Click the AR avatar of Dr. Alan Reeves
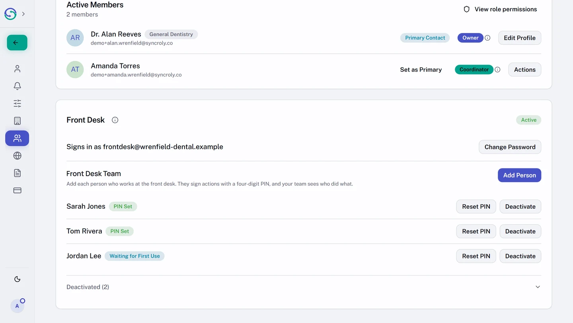The width and height of the screenshot is (573, 323). pos(75,38)
